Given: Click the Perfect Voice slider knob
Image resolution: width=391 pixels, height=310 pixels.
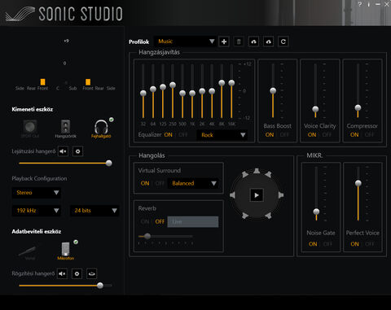Looking at the screenshot, I should (x=358, y=183).
